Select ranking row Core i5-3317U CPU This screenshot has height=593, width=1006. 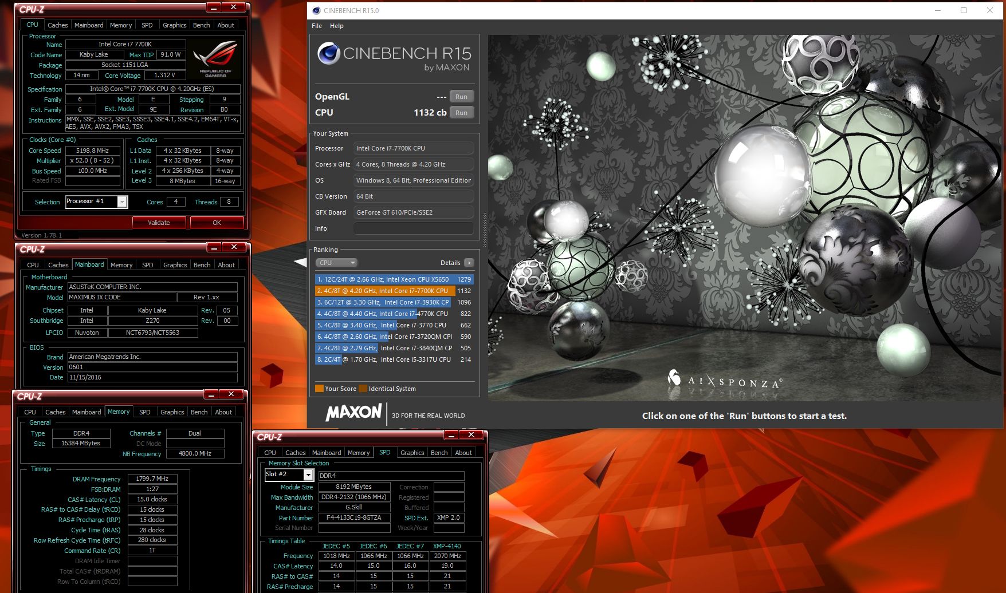point(394,359)
